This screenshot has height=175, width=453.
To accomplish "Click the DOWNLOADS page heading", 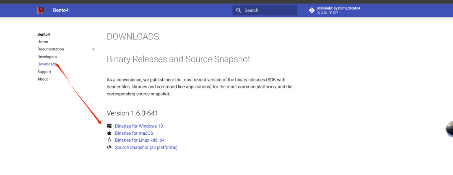I will (x=133, y=37).
